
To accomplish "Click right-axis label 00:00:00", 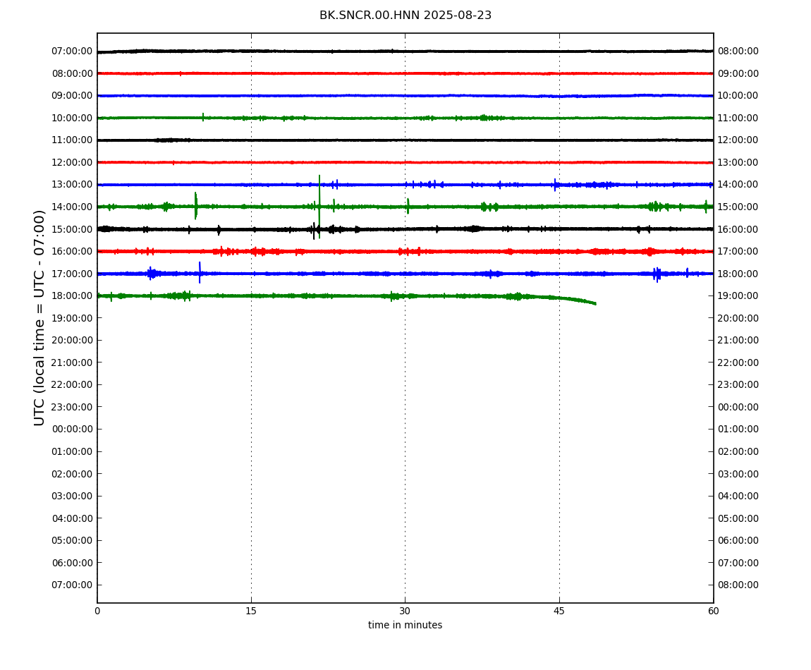I will click(738, 407).
